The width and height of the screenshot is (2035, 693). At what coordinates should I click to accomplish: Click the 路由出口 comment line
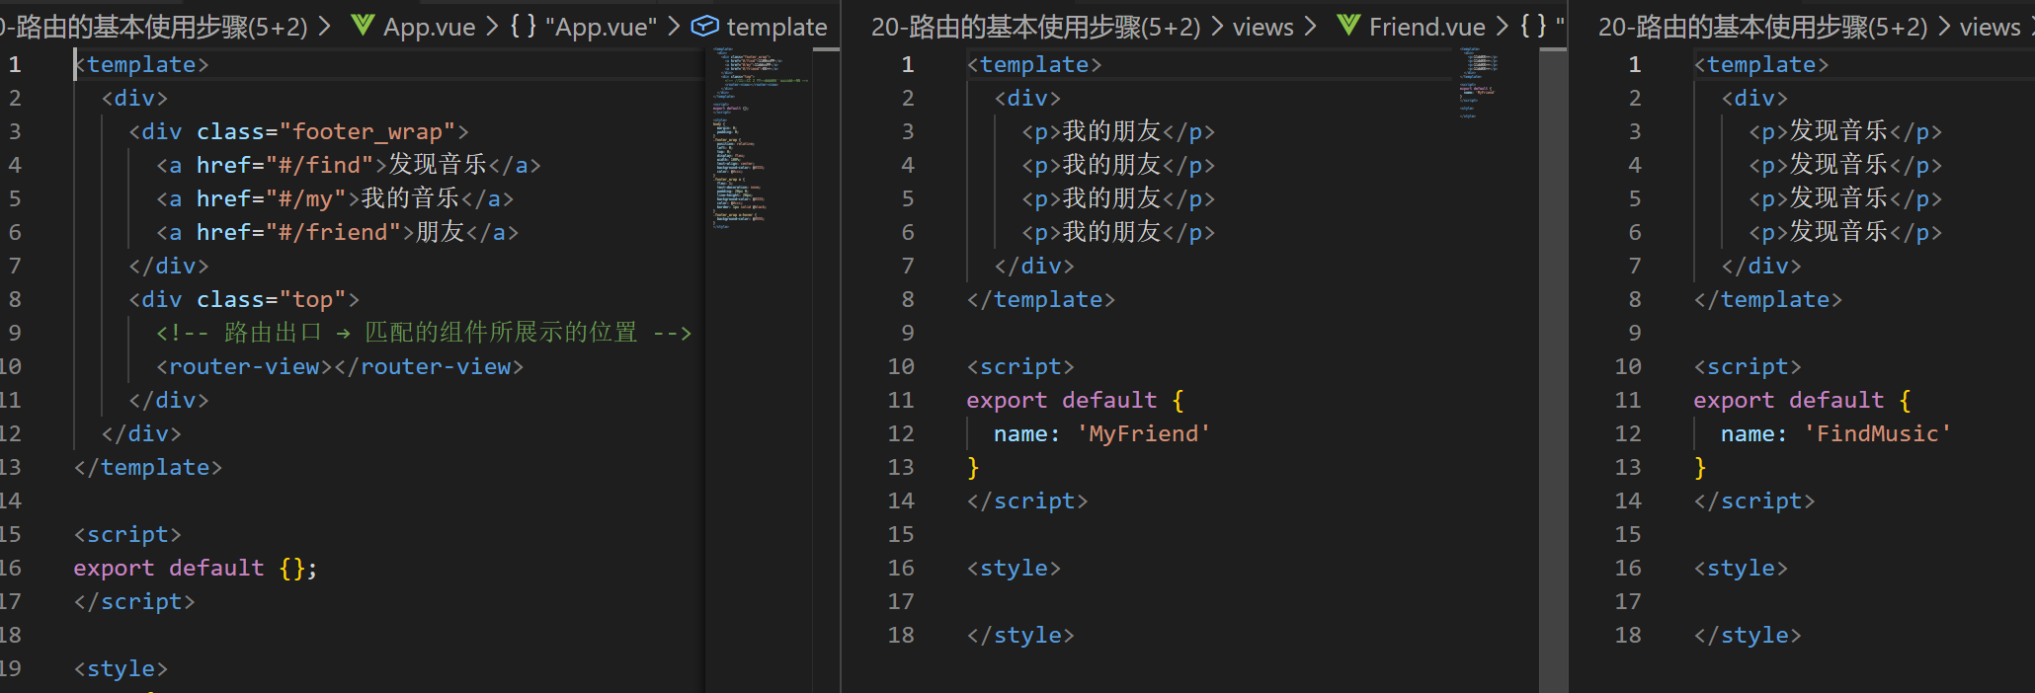(424, 333)
